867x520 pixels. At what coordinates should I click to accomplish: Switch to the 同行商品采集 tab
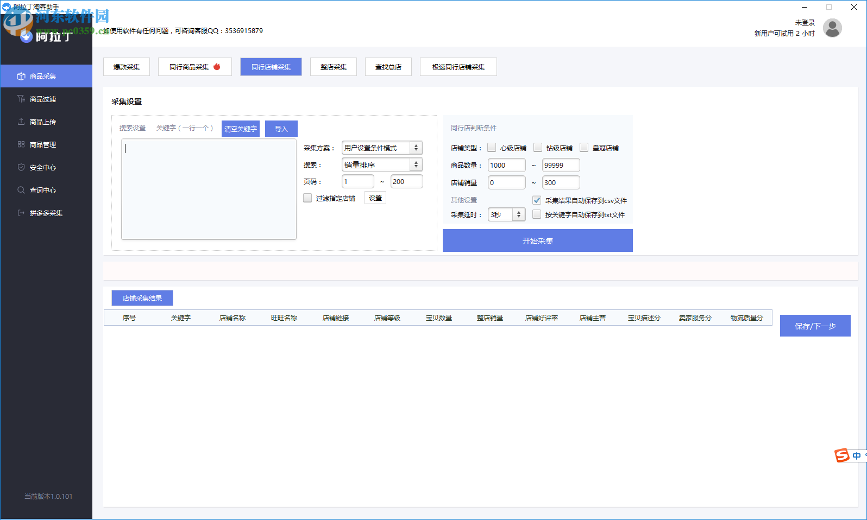tap(195, 67)
